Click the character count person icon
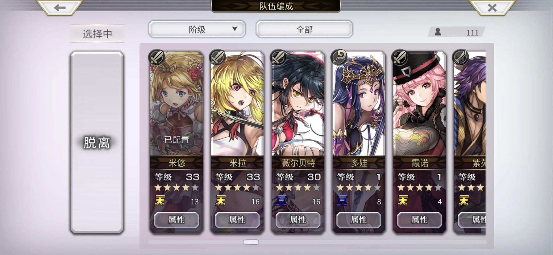 point(438,32)
